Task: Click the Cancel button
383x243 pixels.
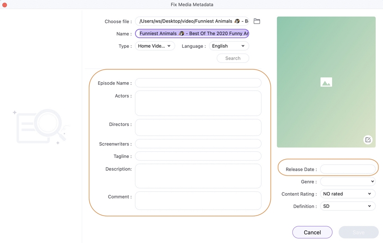Action: (x=312, y=232)
